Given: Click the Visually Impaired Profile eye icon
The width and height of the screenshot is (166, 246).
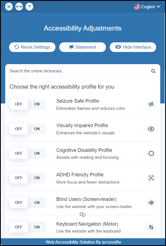Looking at the screenshot, I should 151,129.
